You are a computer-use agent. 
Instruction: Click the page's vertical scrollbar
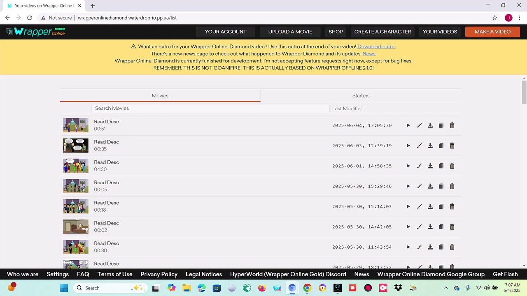524,92
